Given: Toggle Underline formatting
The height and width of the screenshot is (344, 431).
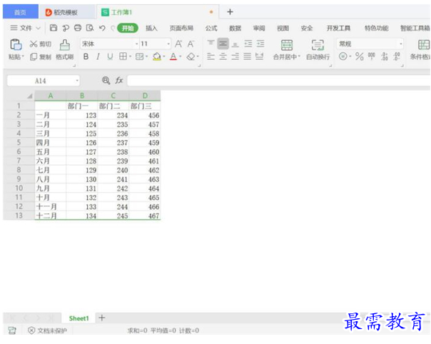Looking at the screenshot, I should (110, 56).
